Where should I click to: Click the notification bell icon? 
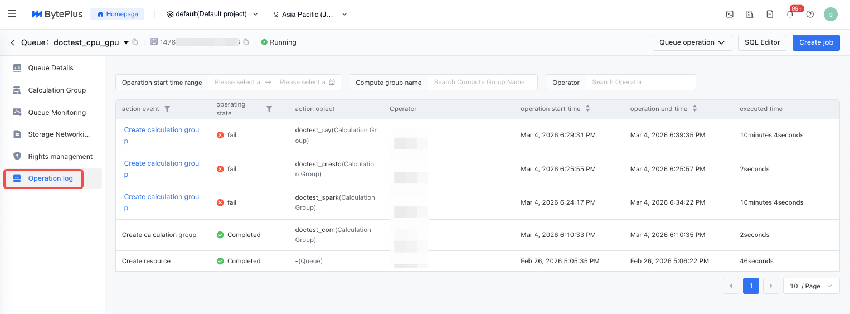(x=790, y=15)
